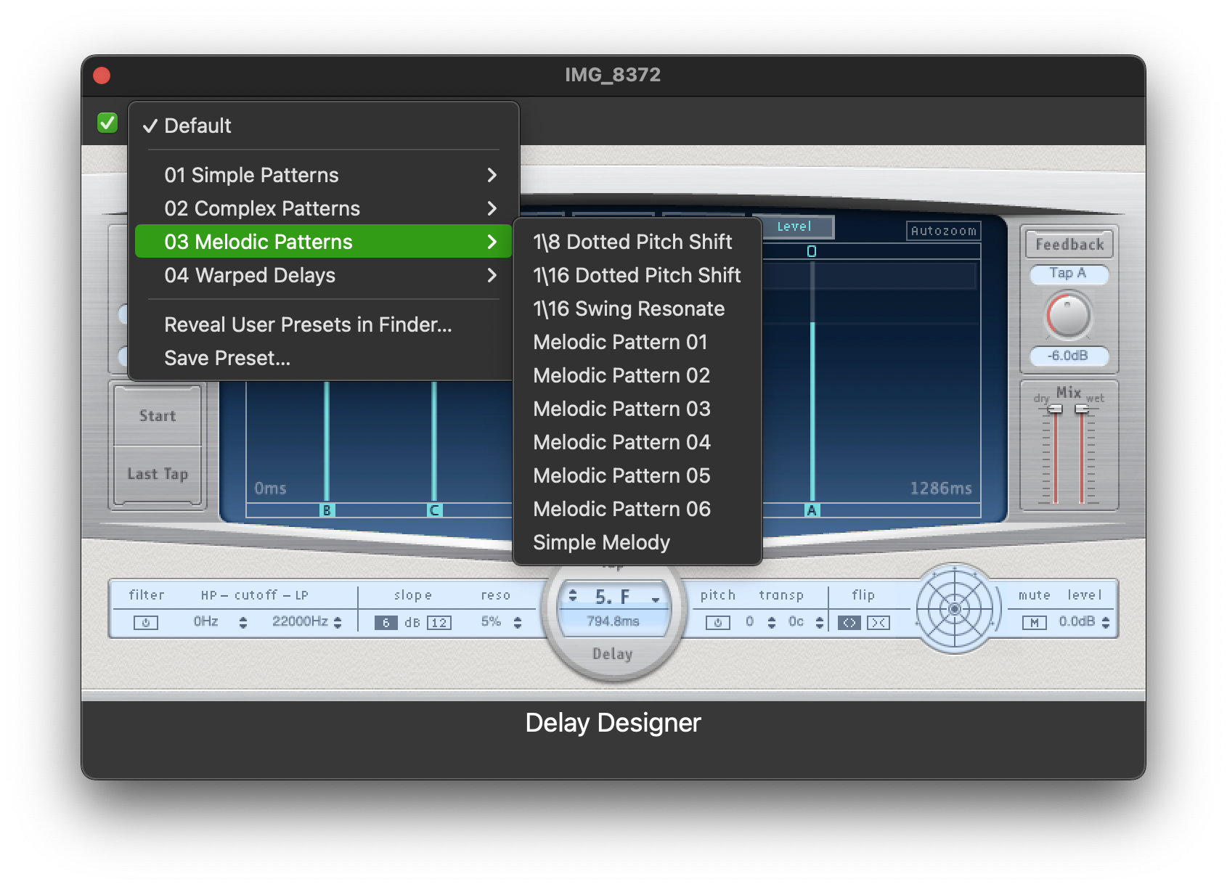Click the Start tap button
This screenshot has width=1227, height=887.
click(x=158, y=416)
